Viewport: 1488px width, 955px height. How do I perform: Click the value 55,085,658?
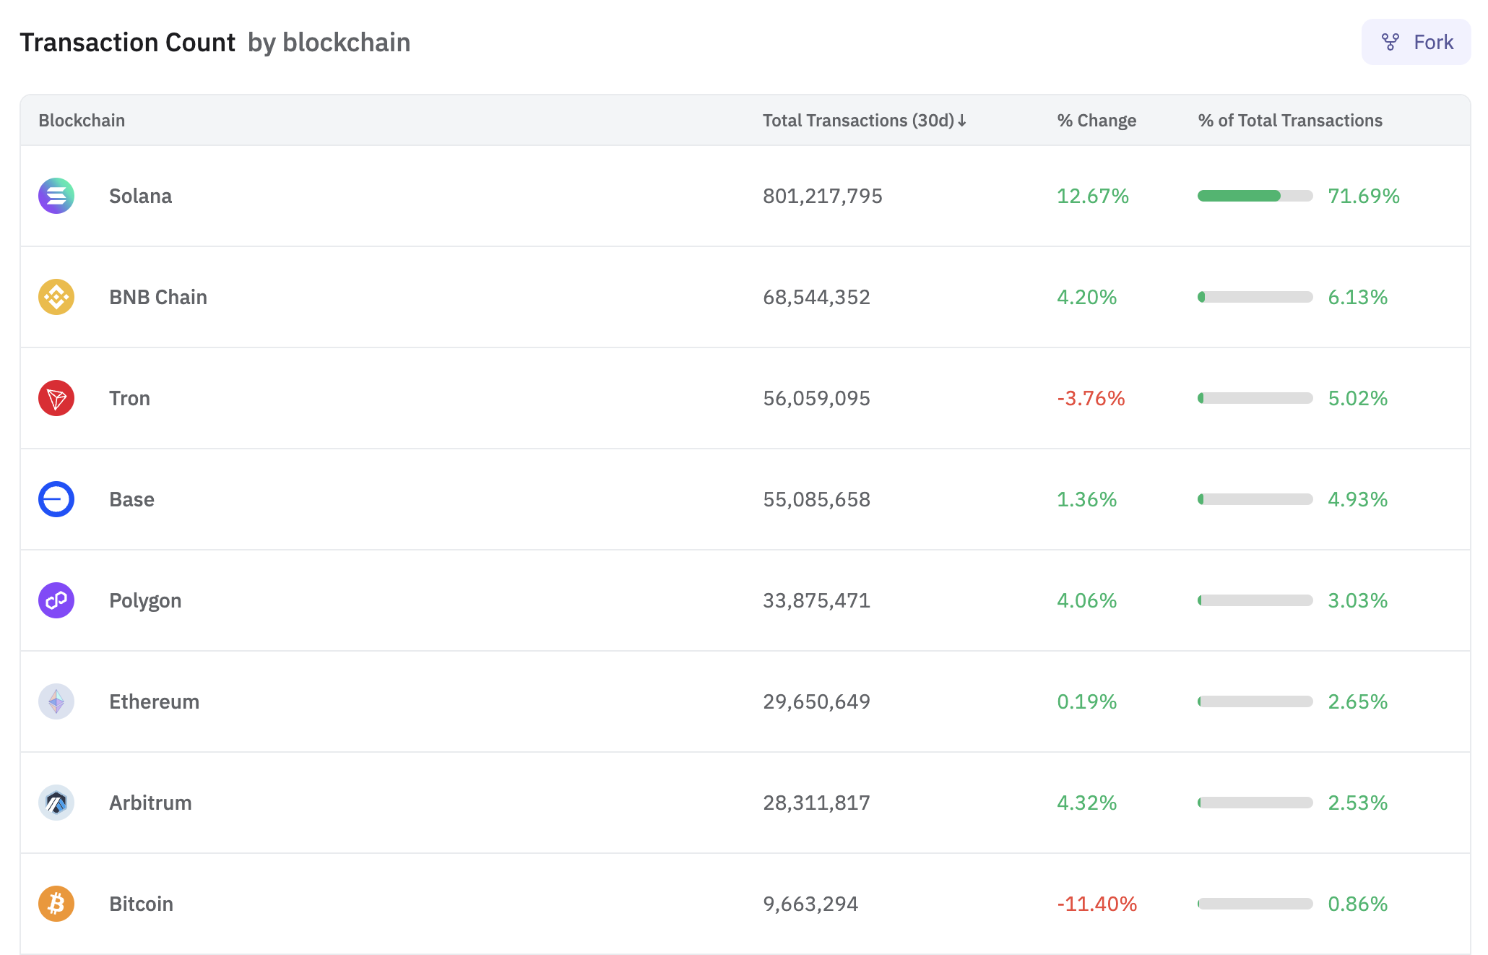(x=817, y=500)
